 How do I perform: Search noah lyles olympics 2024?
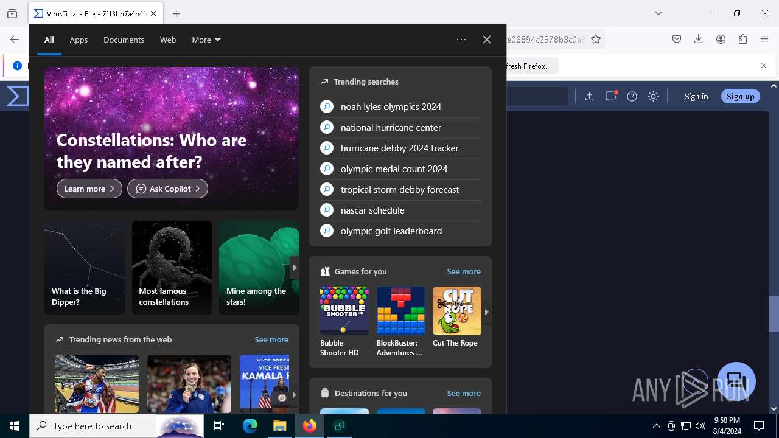point(400,106)
